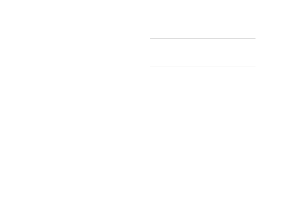Click the blank main content area
This screenshot has width=301, height=213.
point(151,105)
